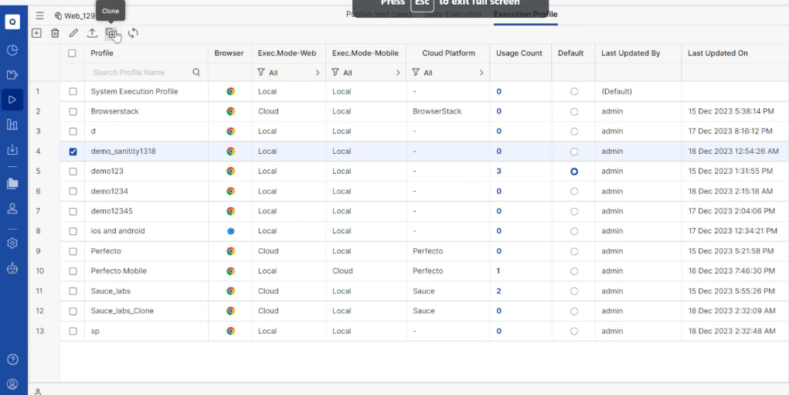Open the robot icon in left sidebar

(12, 269)
